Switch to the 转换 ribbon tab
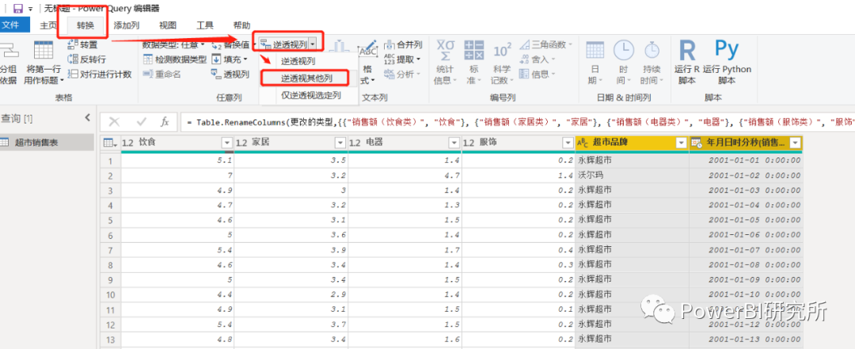 85,25
